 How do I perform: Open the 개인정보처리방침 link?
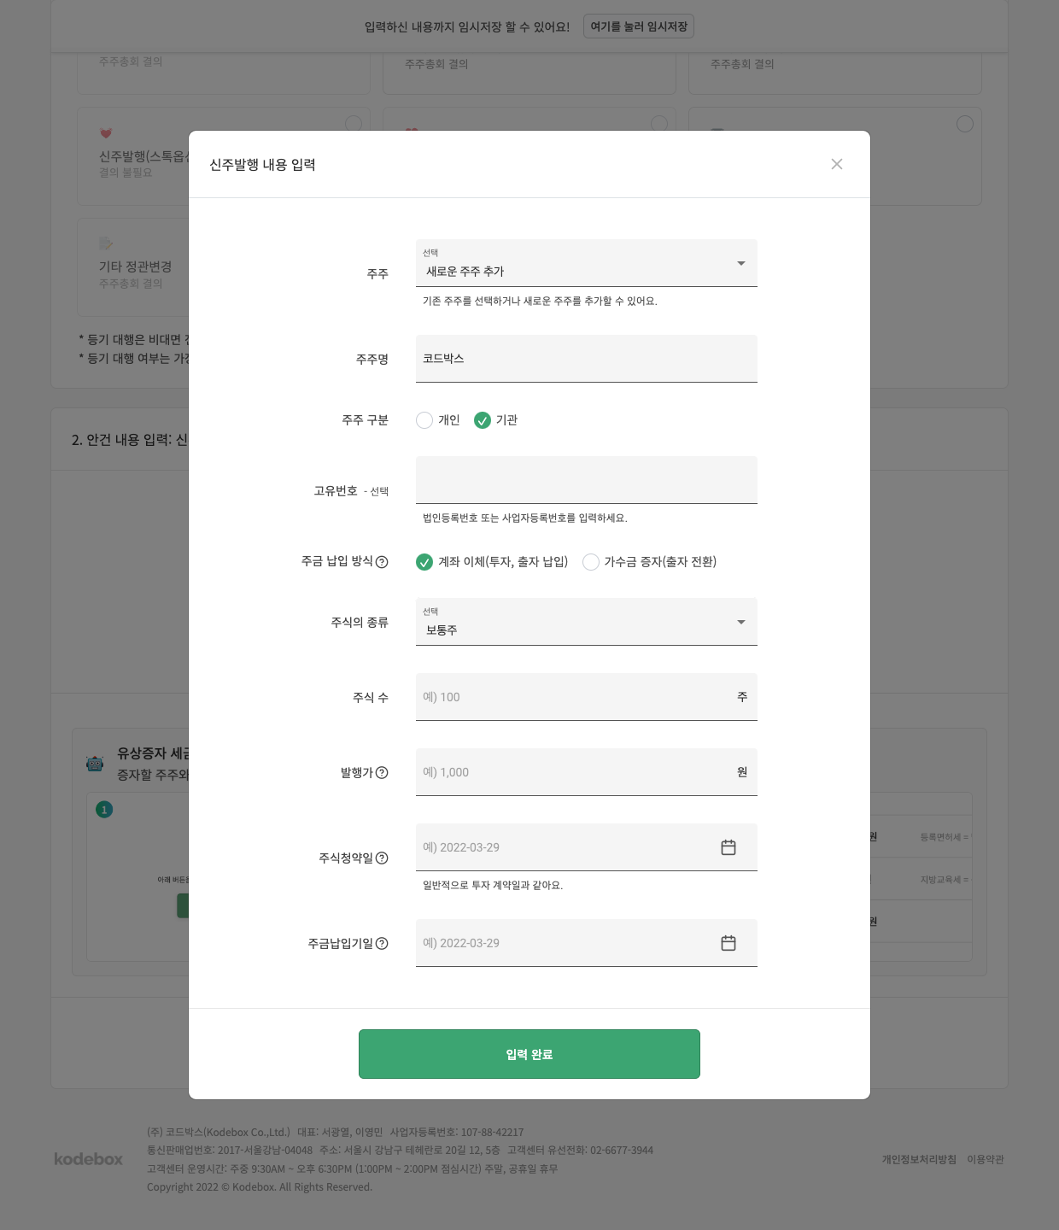point(917,1159)
